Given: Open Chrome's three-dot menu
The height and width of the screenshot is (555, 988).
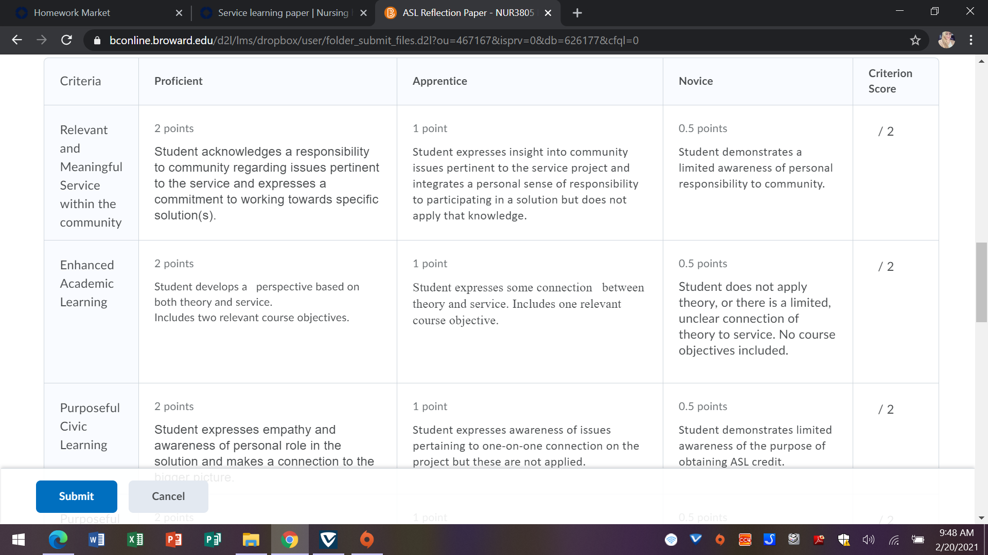Looking at the screenshot, I should [971, 40].
